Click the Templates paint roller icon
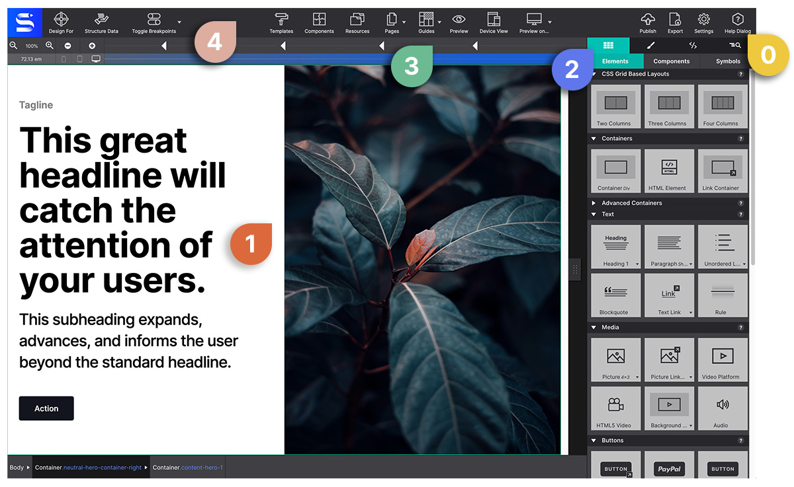The height and width of the screenshot is (487, 794). [281, 19]
